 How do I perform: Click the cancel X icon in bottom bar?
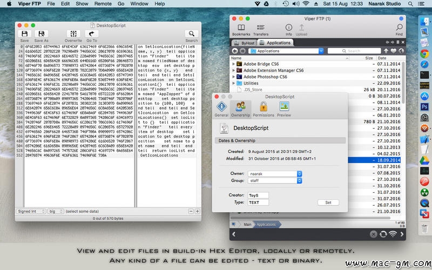click(x=373, y=234)
